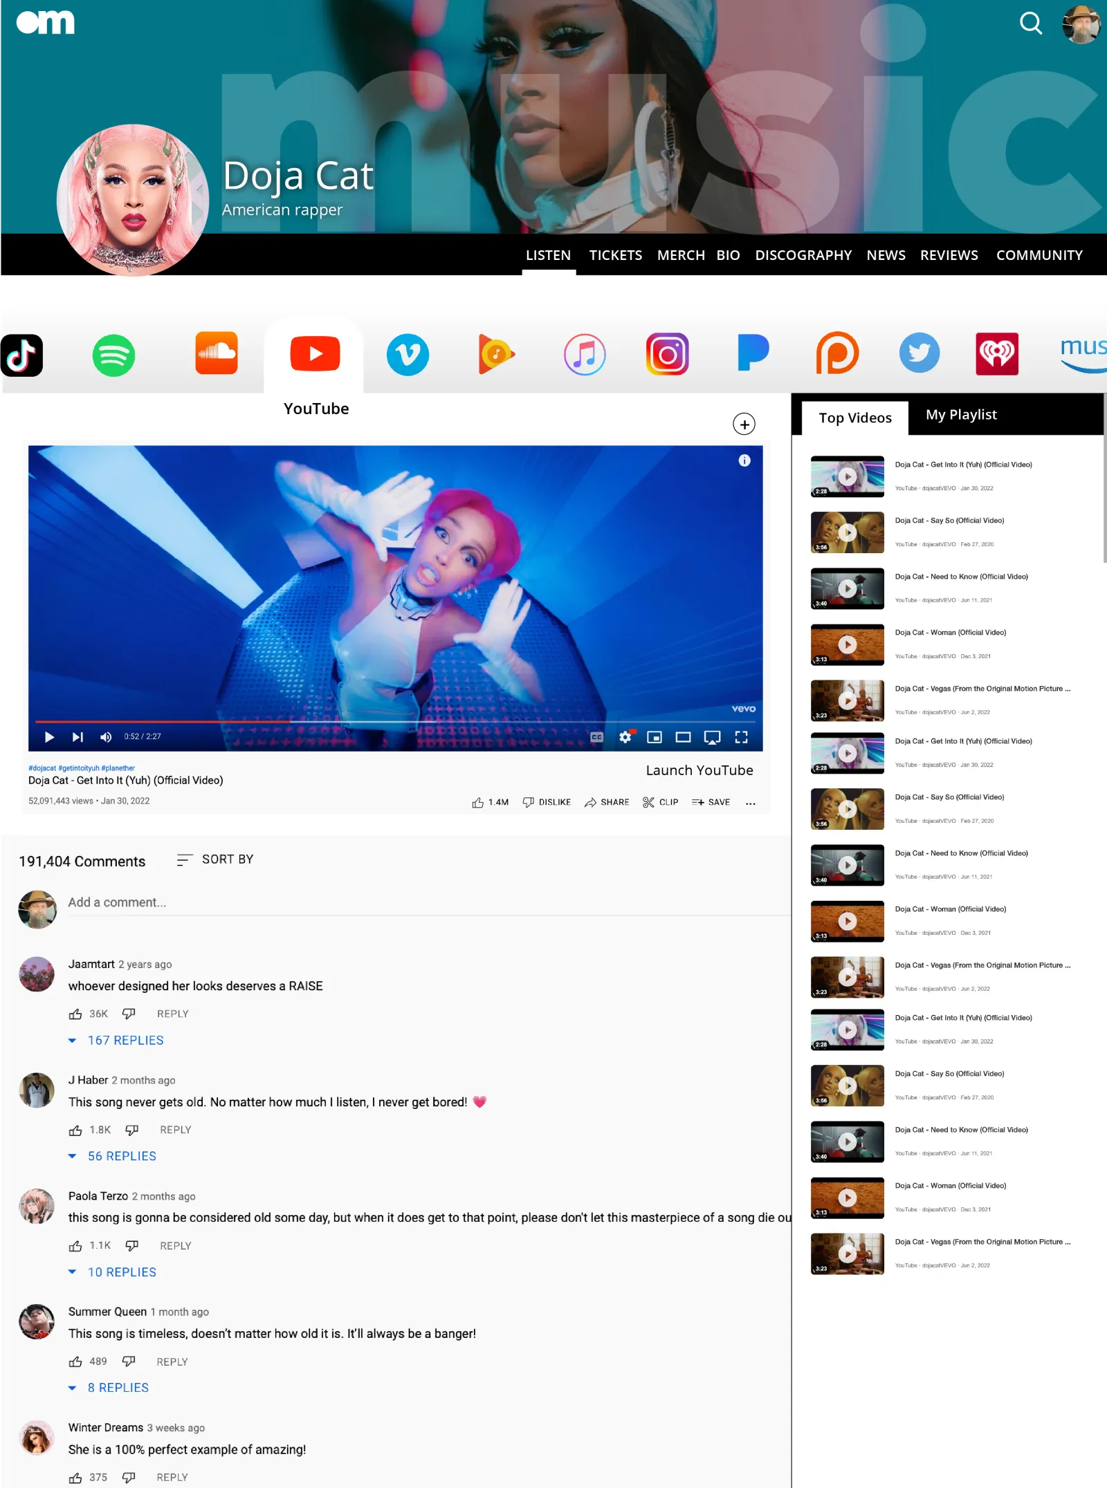Open video settings gear icon
1107x1488 pixels.
point(625,737)
